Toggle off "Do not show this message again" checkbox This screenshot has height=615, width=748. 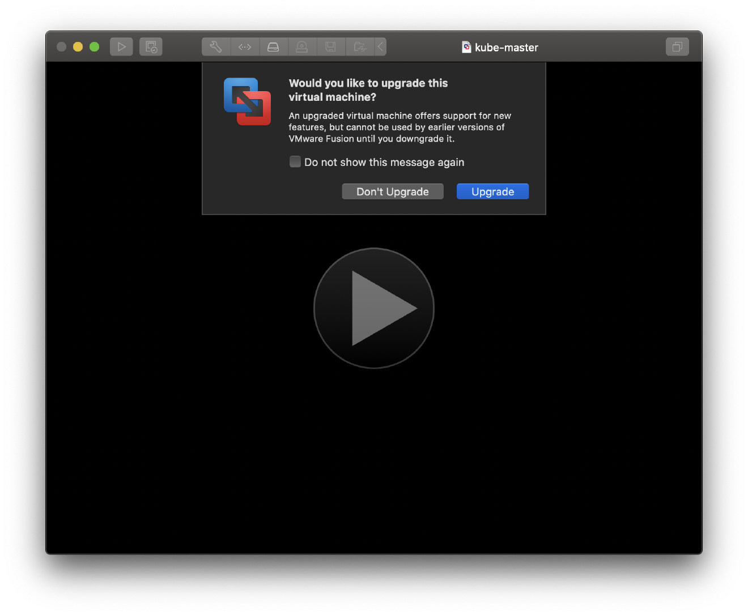click(x=295, y=162)
